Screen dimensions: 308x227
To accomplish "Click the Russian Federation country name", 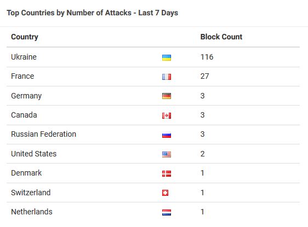I will click(x=44, y=134).
